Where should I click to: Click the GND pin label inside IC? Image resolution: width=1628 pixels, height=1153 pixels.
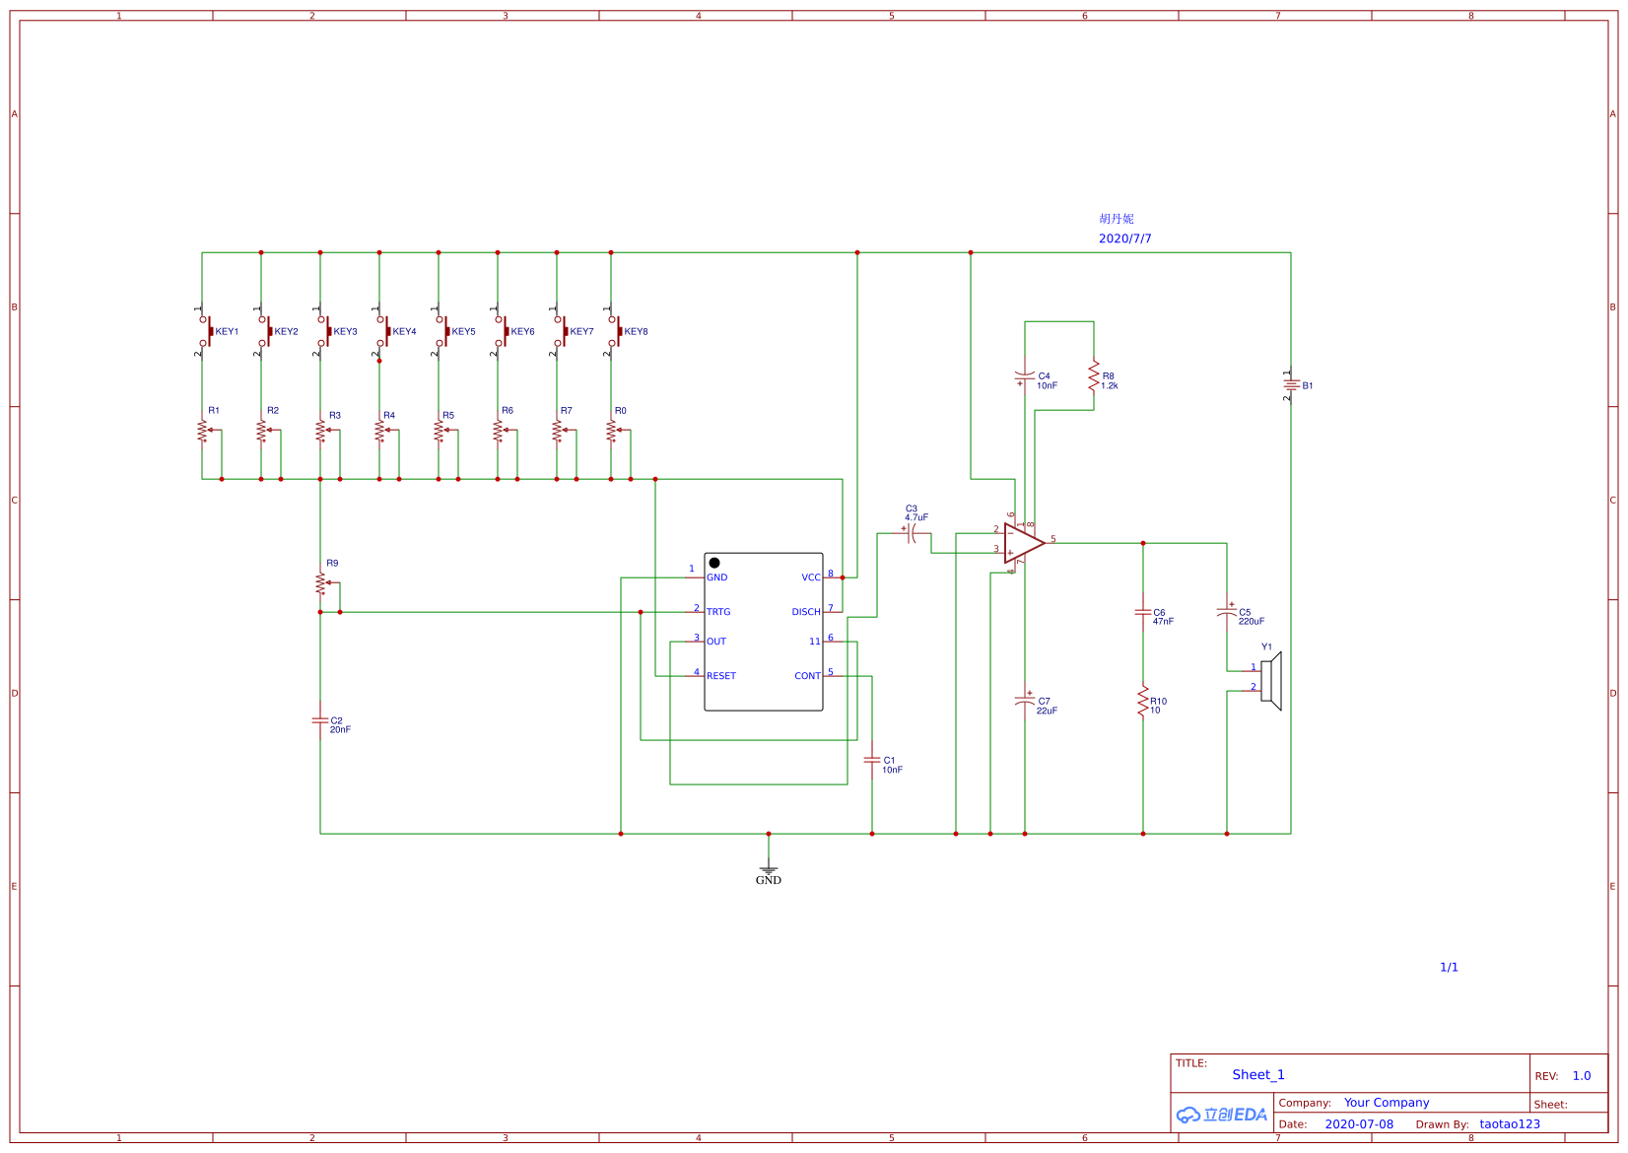pos(716,577)
